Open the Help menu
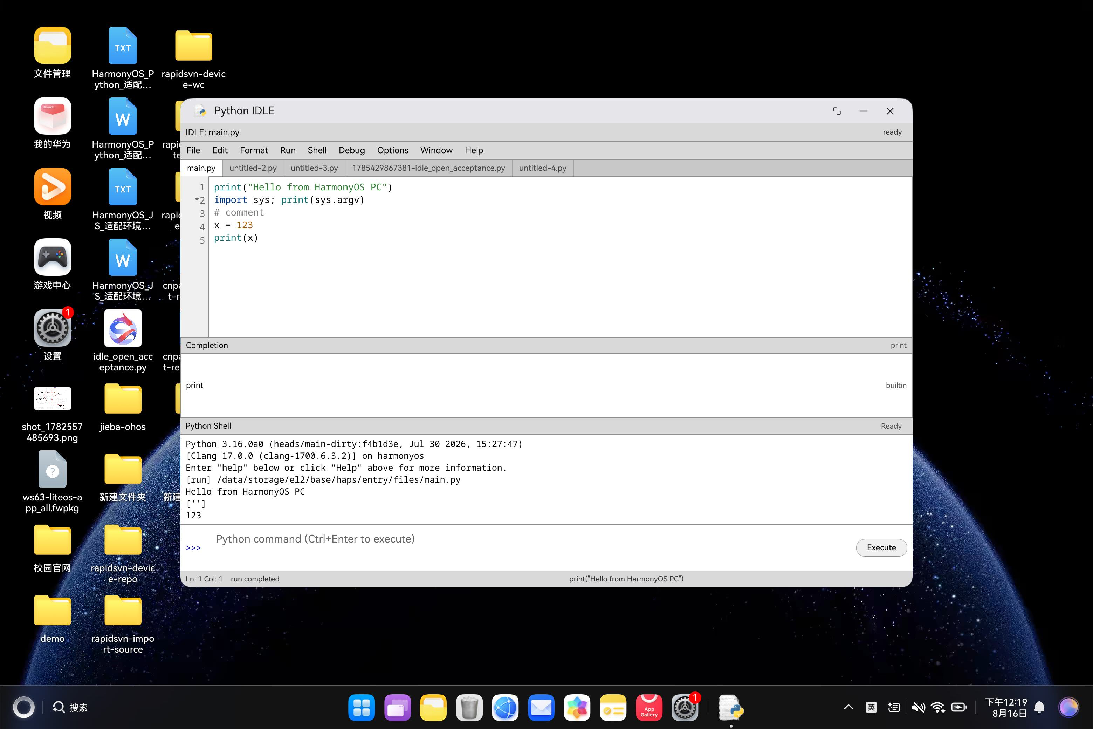This screenshot has width=1093, height=729. point(474,150)
